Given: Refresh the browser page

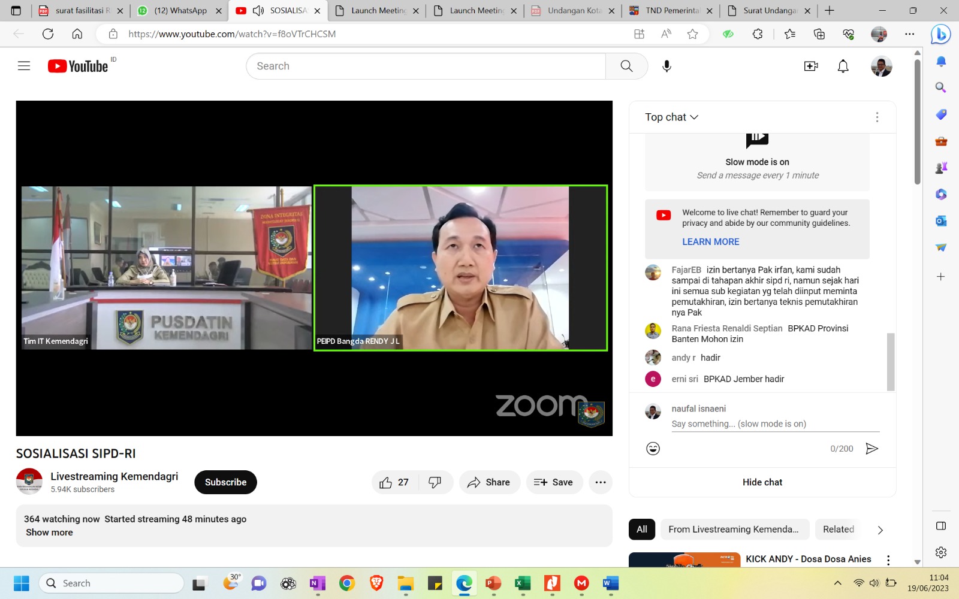Looking at the screenshot, I should coord(48,34).
